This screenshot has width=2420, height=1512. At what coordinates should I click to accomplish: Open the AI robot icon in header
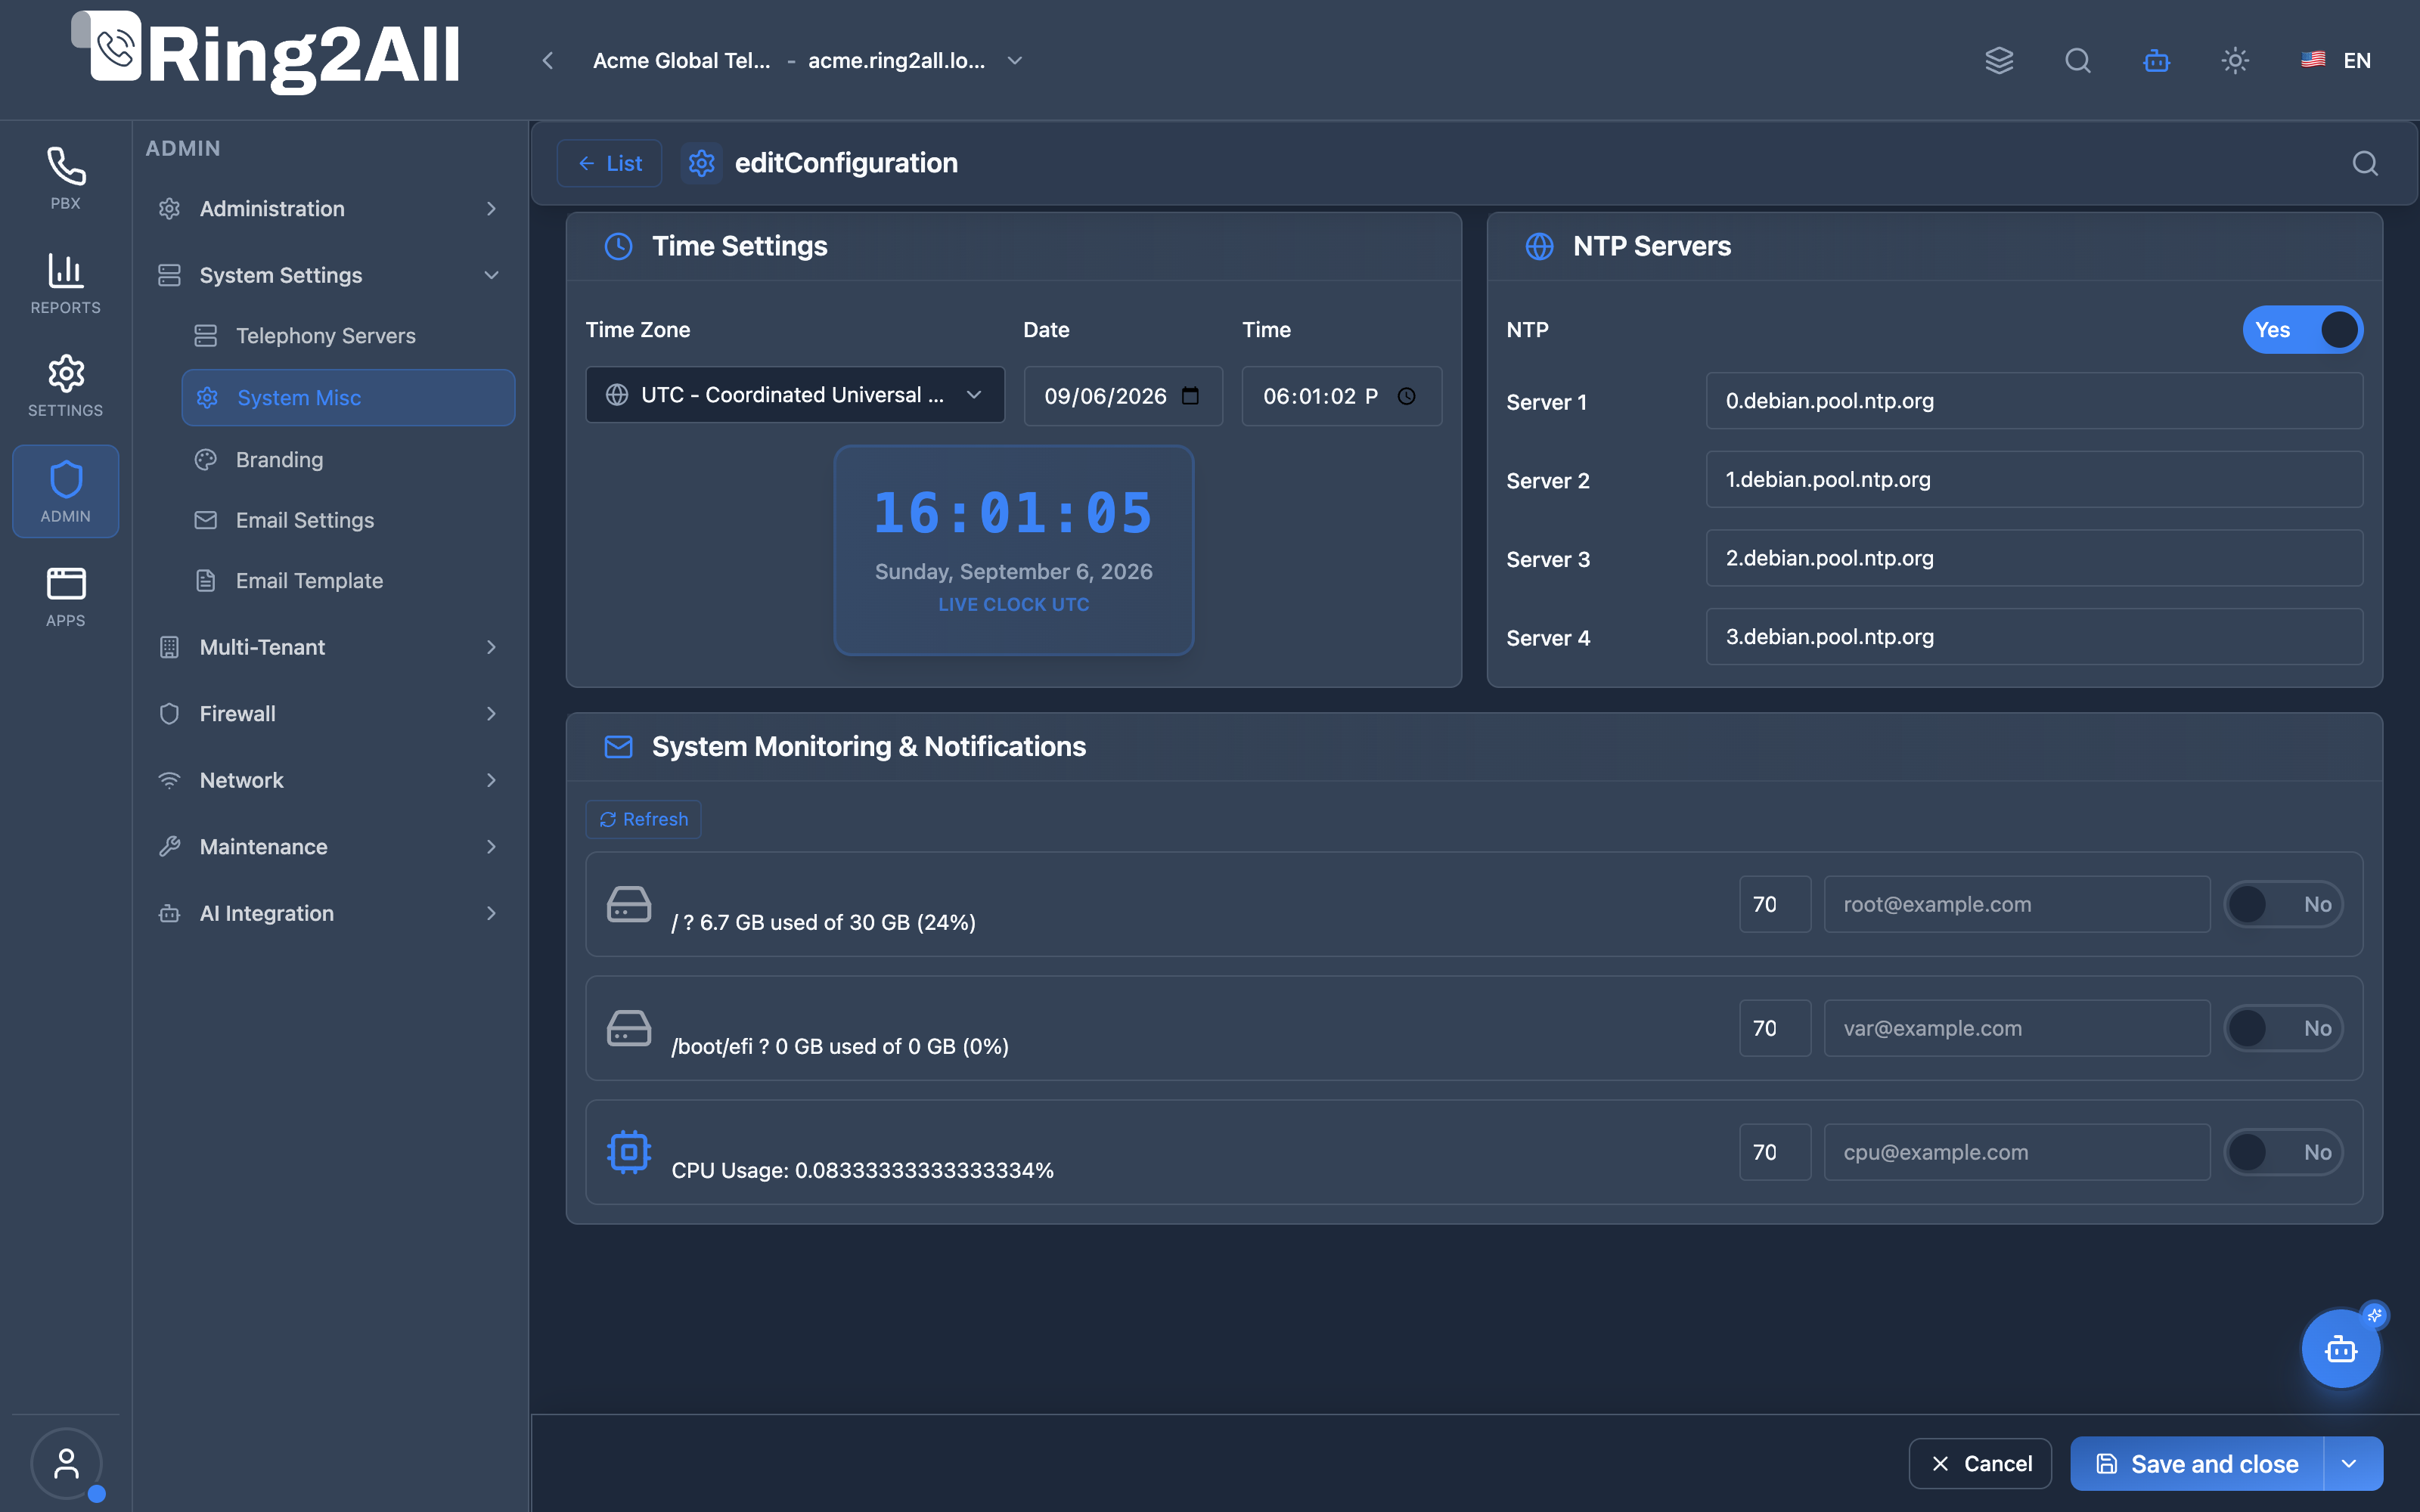2156,60
